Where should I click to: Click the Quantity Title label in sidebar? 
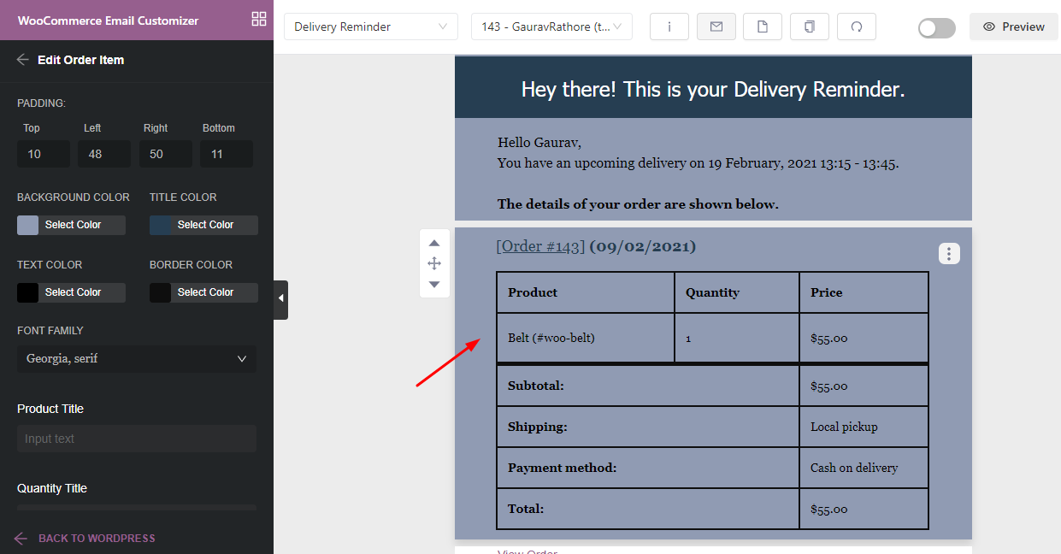(x=52, y=488)
